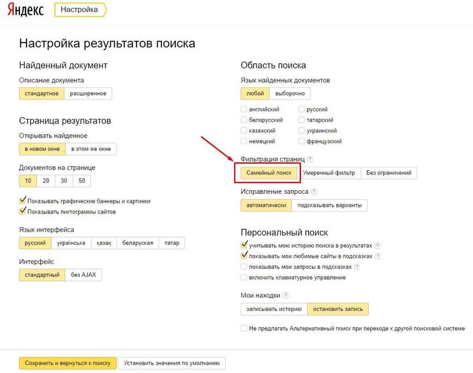Image resolution: width=473 pixels, height=373 pixels.
Task: Switch interface language to українська
Action: pyautogui.click(x=72, y=243)
